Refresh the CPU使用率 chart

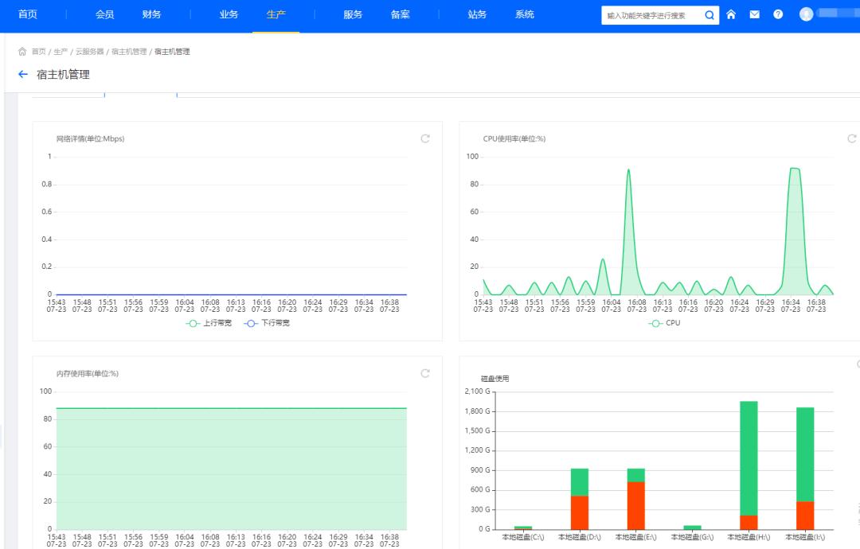851,138
